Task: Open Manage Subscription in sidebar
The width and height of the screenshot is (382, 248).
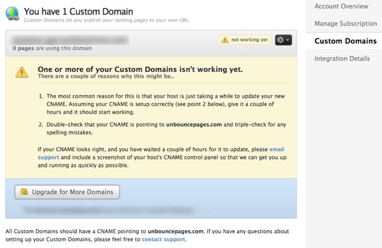Action: tap(345, 23)
